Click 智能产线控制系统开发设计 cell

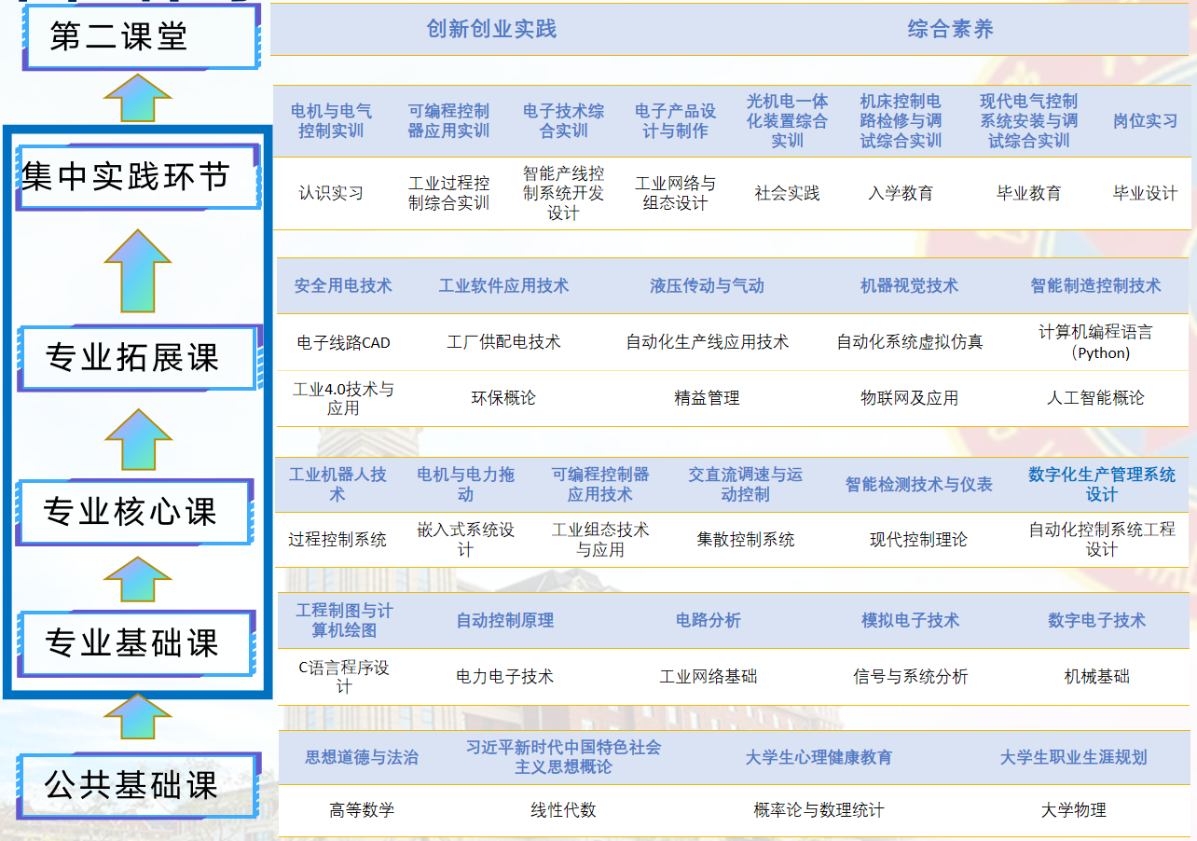(x=563, y=193)
